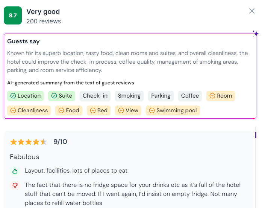
Task: Click the green 8.7 score badge
Action: pyautogui.click(x=13, y=15)
